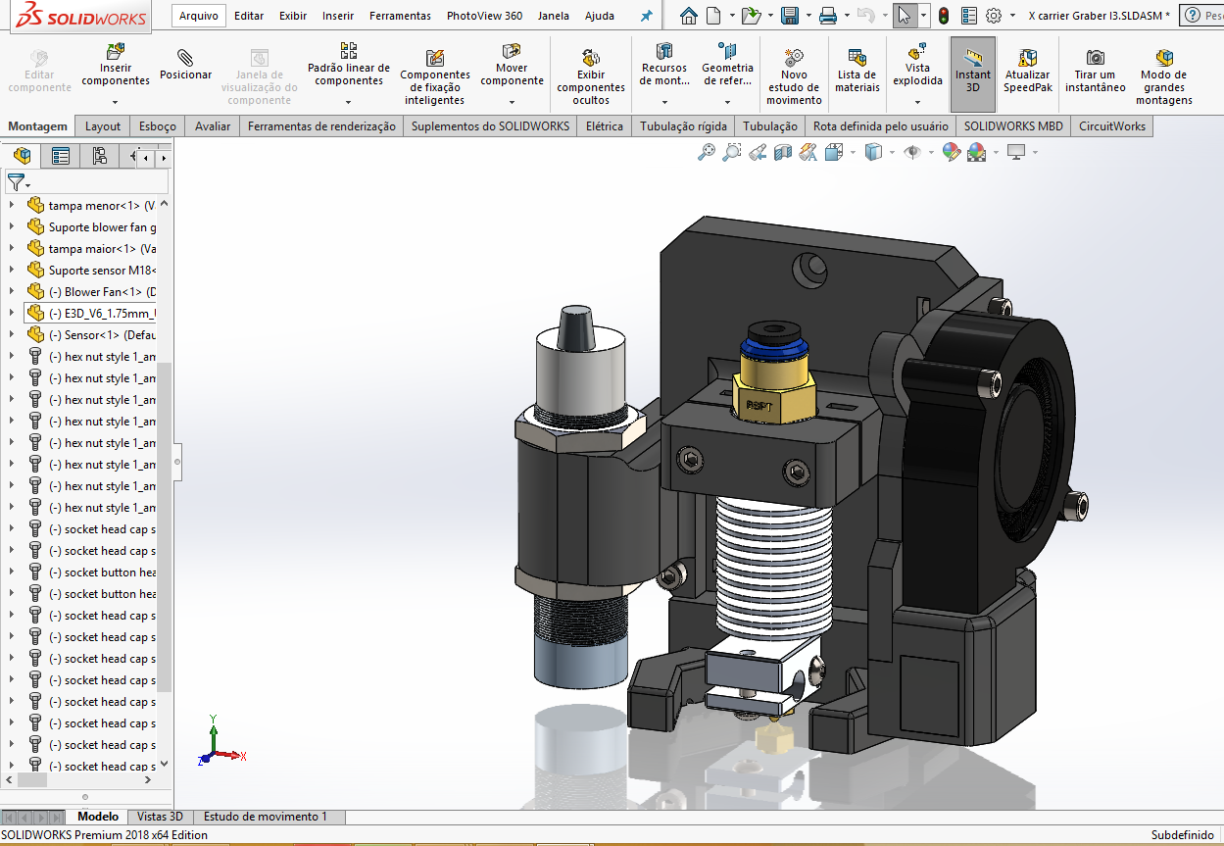Click Edit Appearance color ball icon
This screenshot has height=846, width=1224.
pos(951,152)
